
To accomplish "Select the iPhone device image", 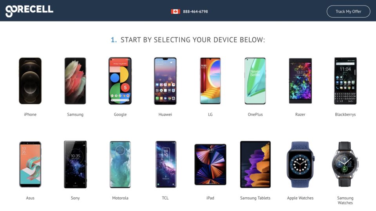I will point(30,81).
